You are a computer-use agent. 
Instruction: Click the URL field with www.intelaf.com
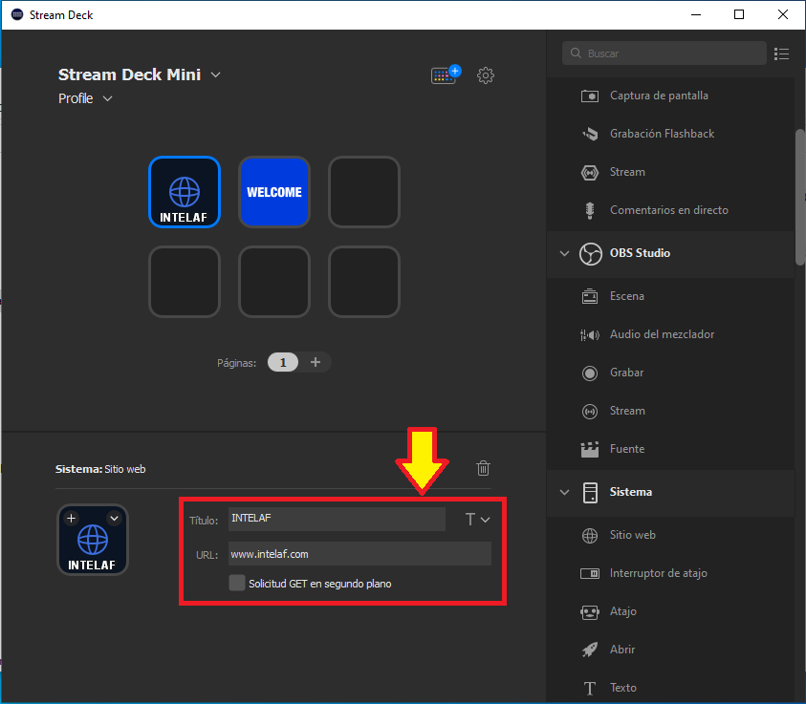tap(359, 553)
